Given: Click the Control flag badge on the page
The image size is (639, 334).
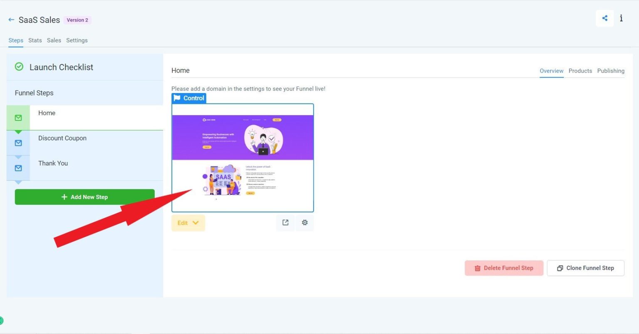Looking at the screenshot, I should point(188,98).
